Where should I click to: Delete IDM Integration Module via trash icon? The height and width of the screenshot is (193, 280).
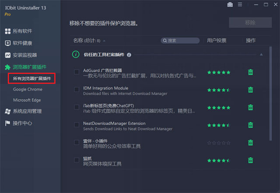[x=250, y=90]
